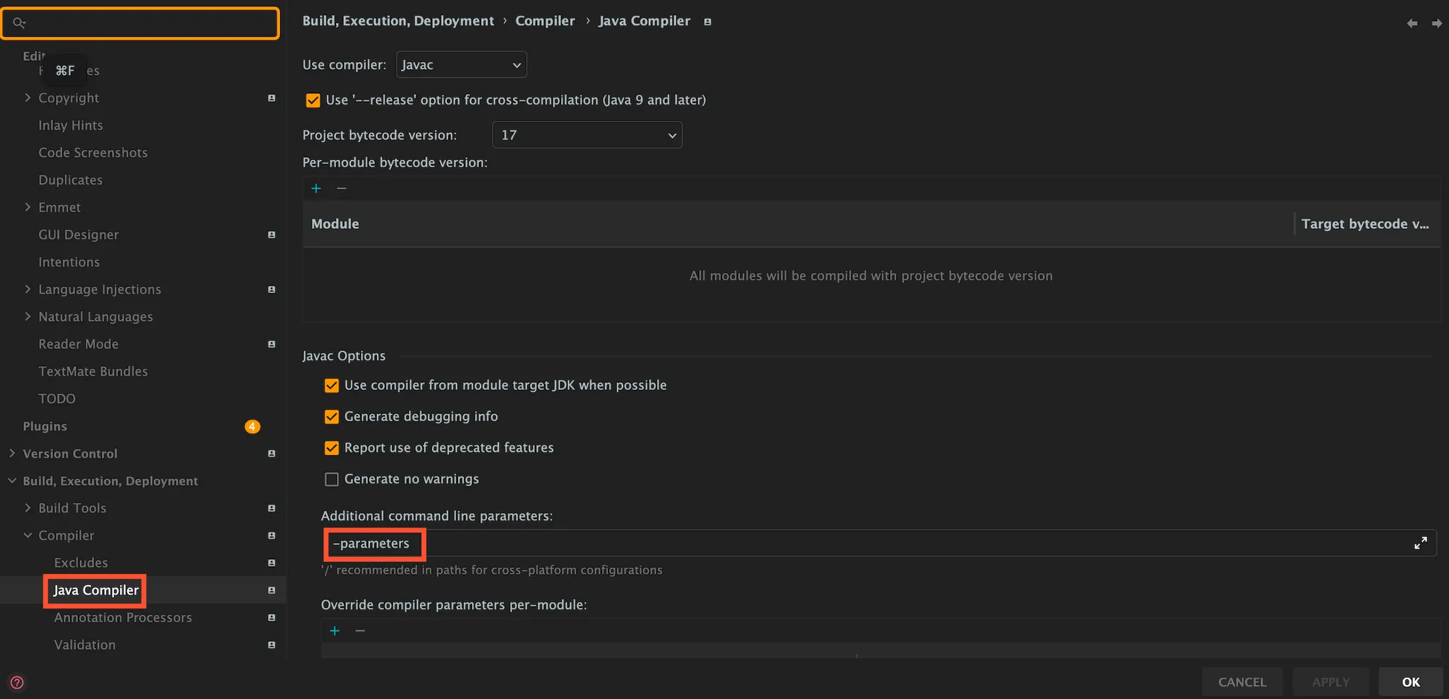Viewport: 1449px width, 699px height.
Task: Select Validation under Compiler
Action: point(85,645)
